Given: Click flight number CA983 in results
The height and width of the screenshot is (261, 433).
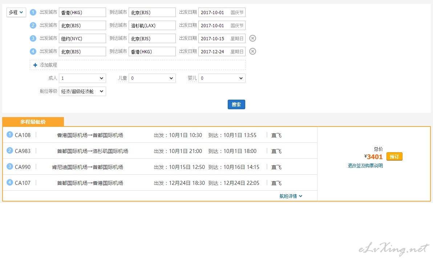Looking at the screenshot, I should point(23,151).
